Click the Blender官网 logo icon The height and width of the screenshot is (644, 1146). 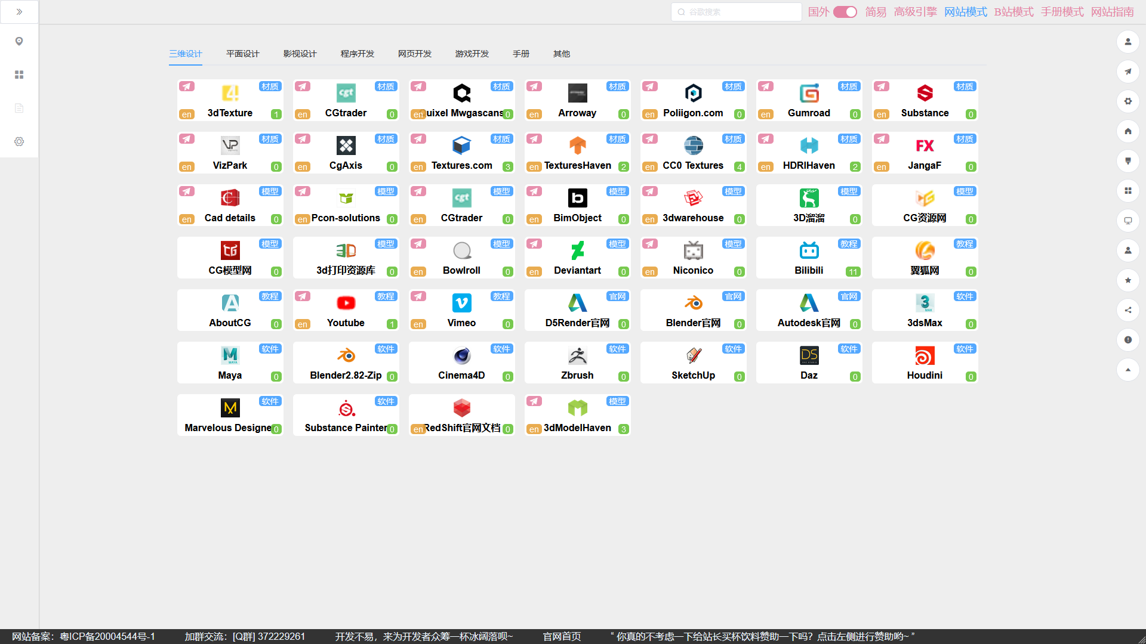point(693,303)
